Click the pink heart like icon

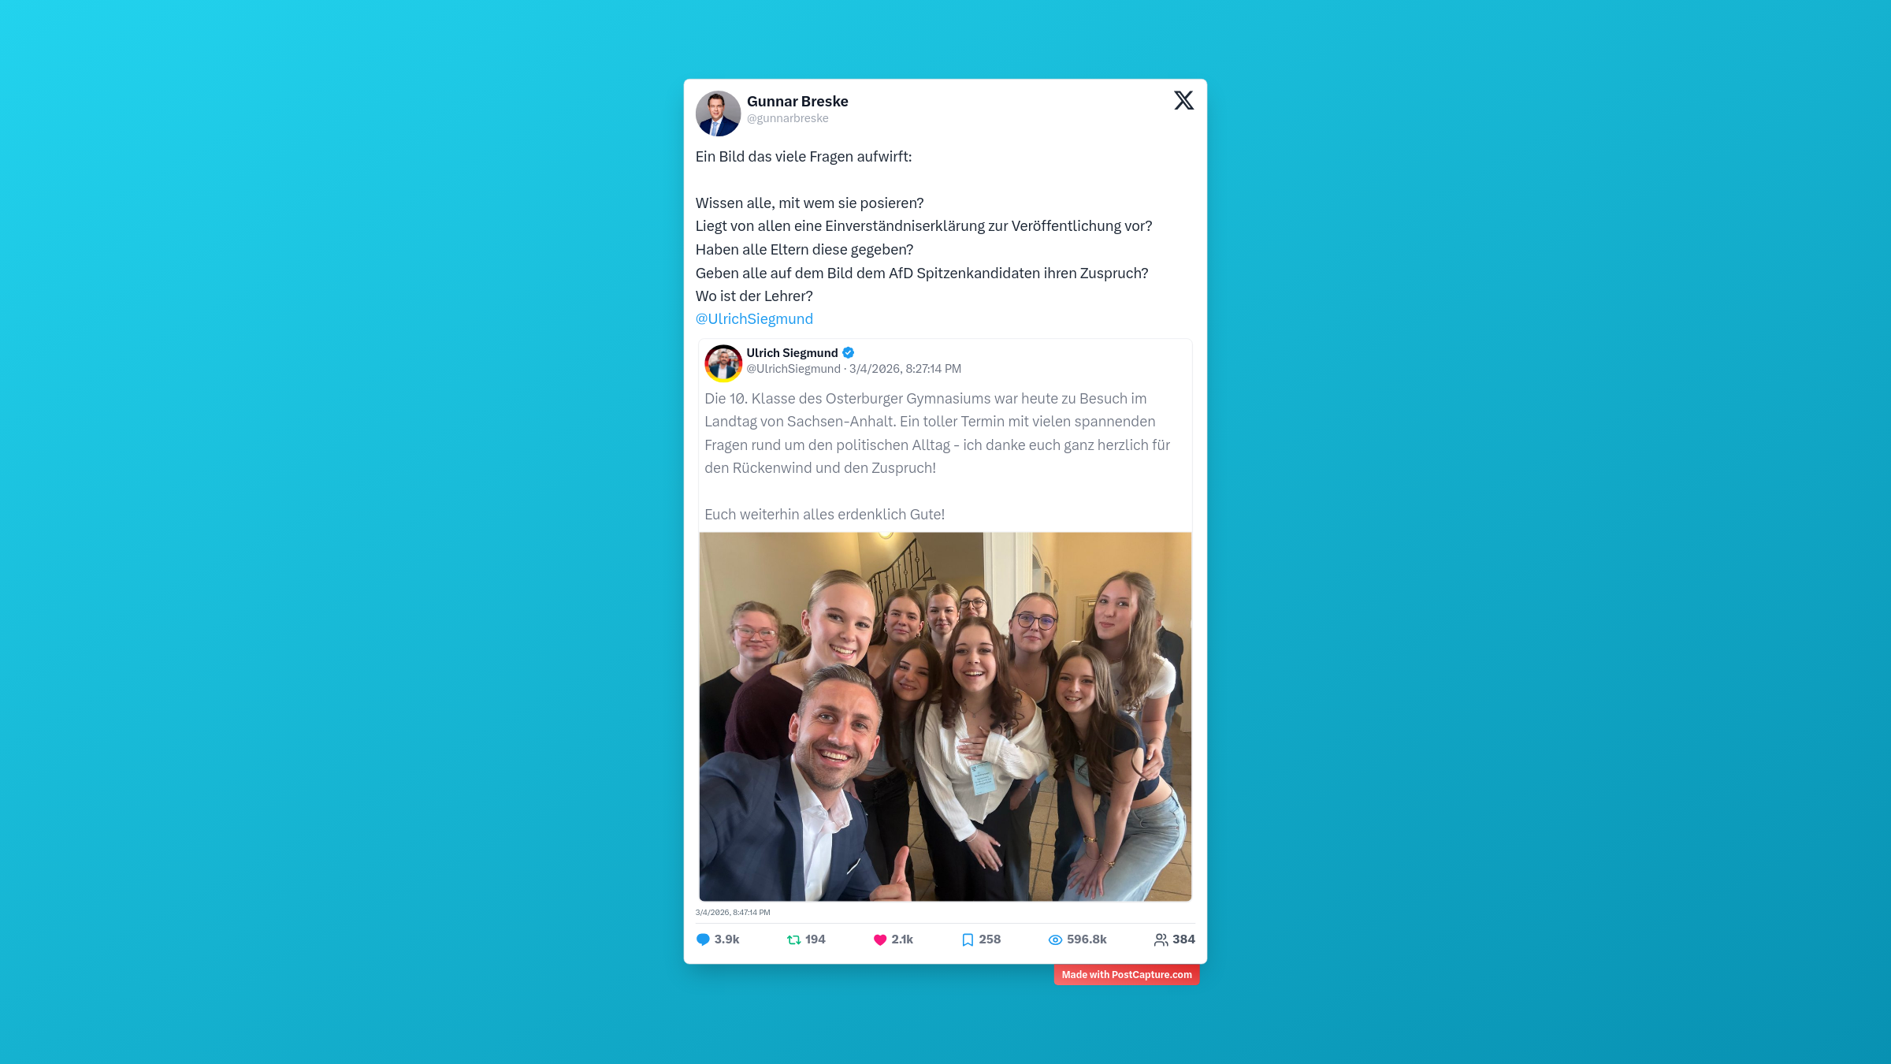pos(880,939)
